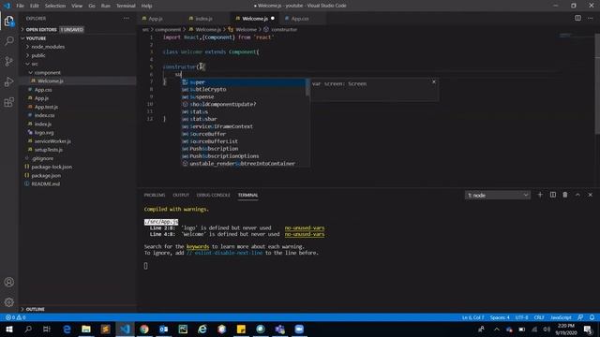Viewport: 600px width, 337px height.
Task: Close the suggestion details popup
Action: [434, 81]
